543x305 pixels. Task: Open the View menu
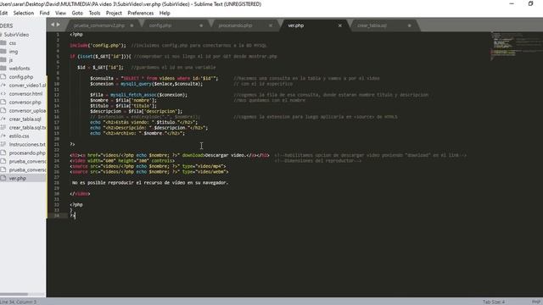60,14
